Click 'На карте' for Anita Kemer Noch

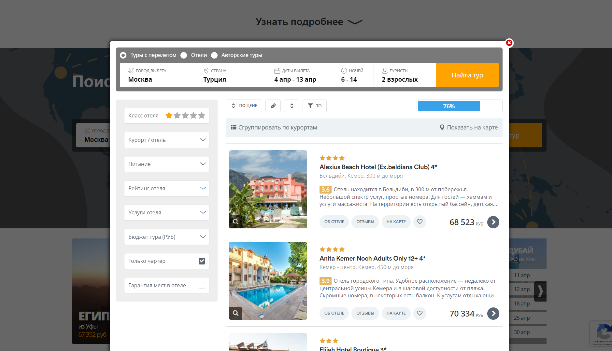click(396, 313)
